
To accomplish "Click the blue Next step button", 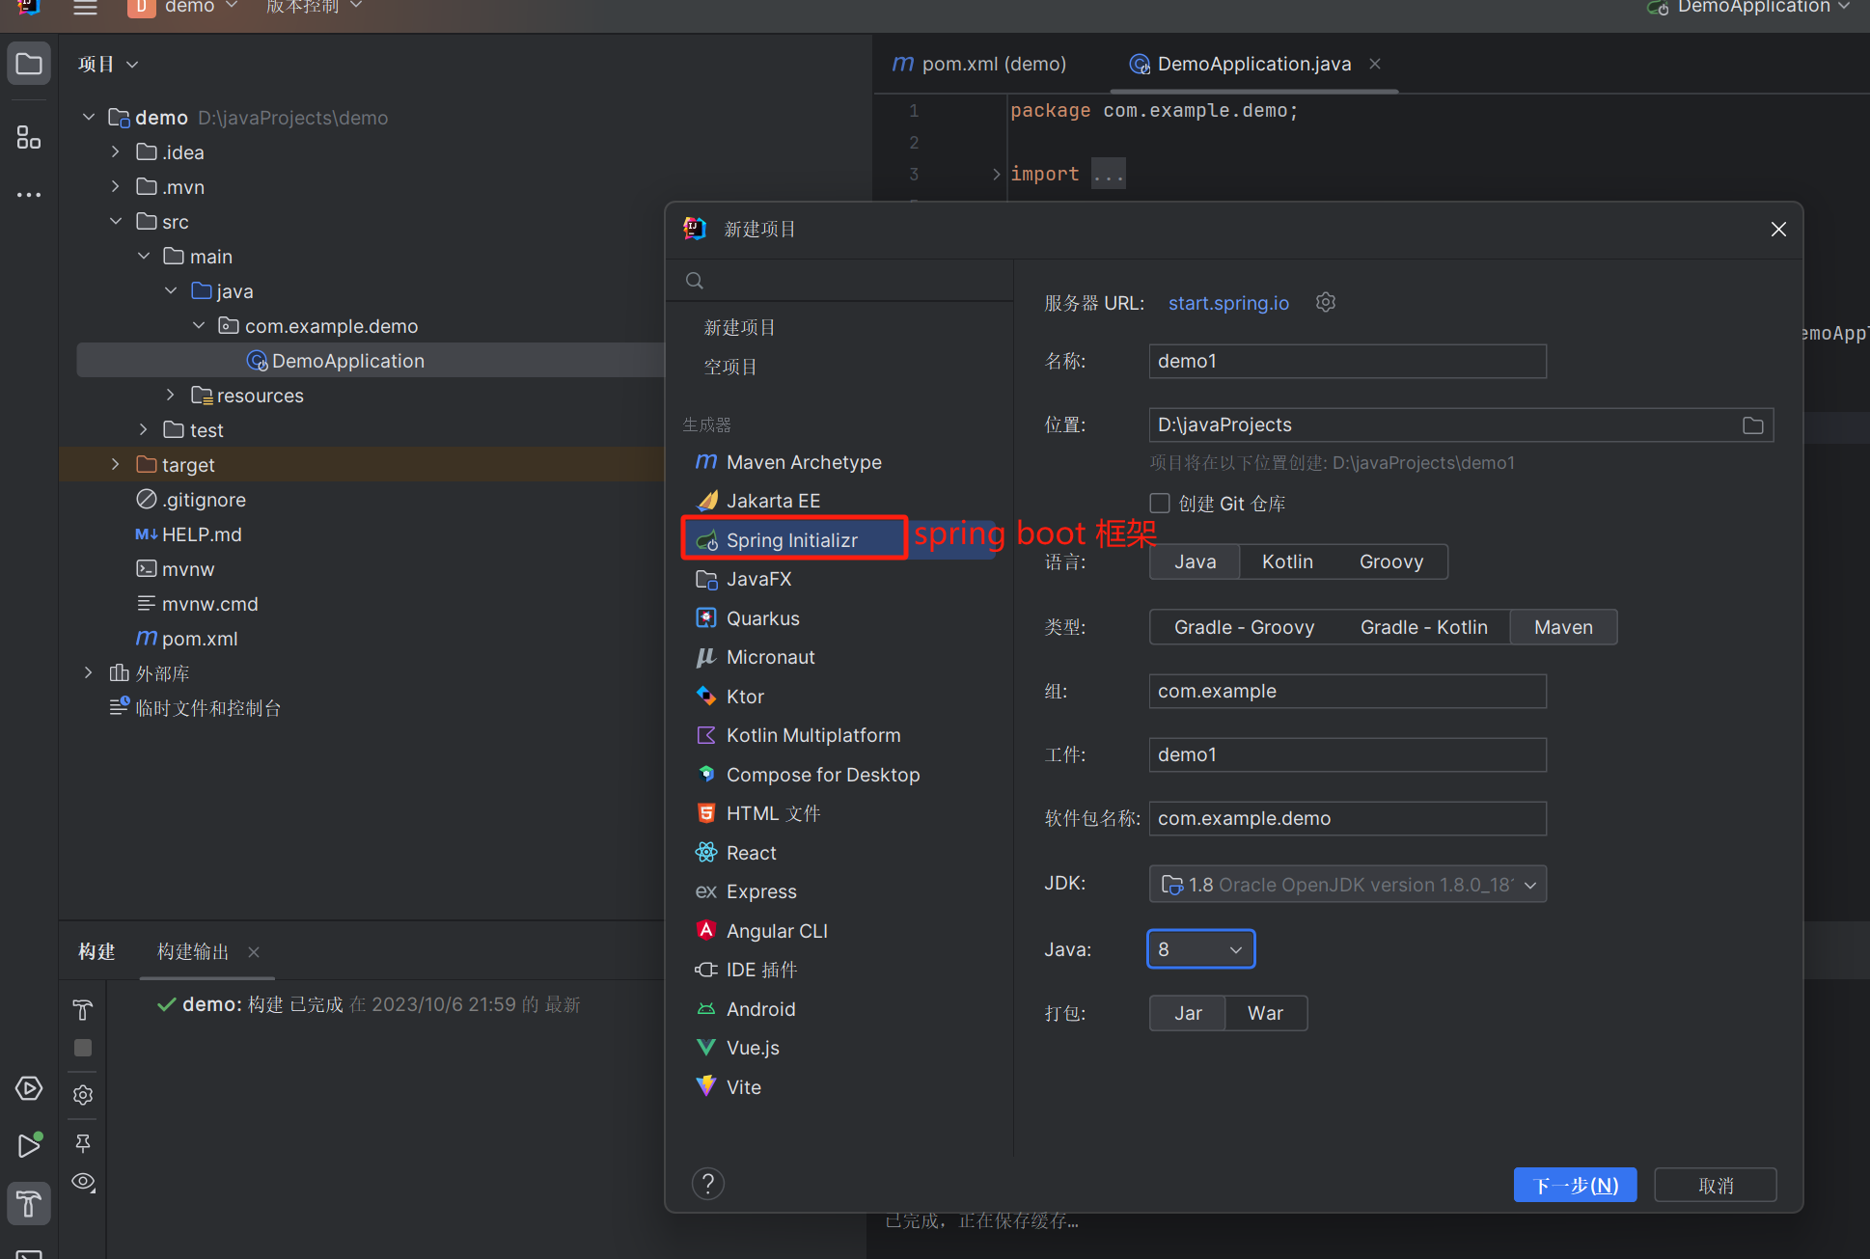I will coord(1574,1185).
